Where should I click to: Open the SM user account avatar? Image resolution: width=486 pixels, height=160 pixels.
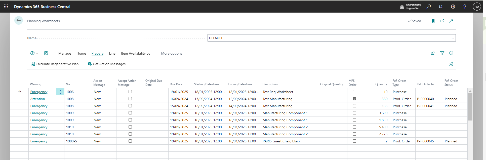pos(477,7)
